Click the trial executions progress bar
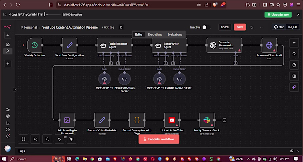Image resolution: width=303 pixels, height=162 pixels. click(x=53, y=14)
